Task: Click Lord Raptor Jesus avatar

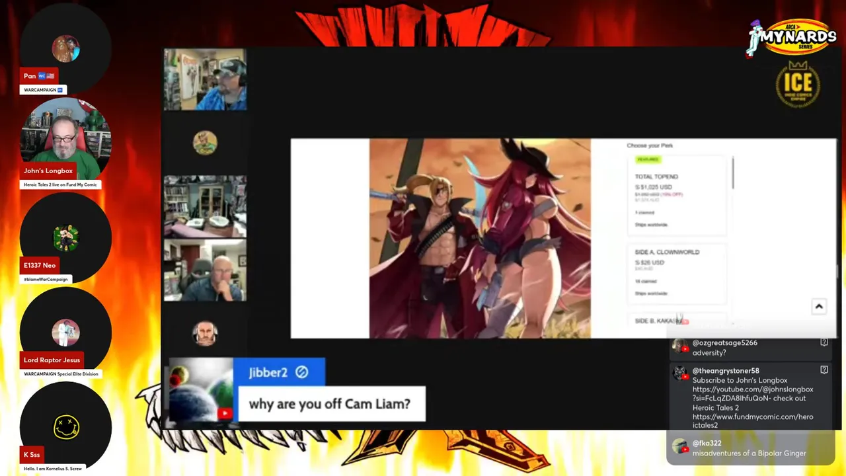Action: point(65,333)
